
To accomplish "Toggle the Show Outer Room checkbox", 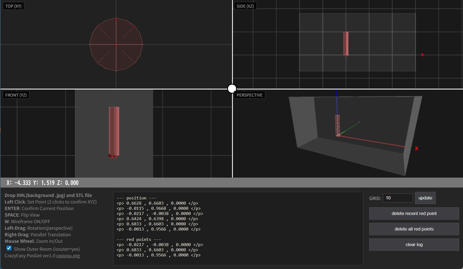I will click(9, 248).
